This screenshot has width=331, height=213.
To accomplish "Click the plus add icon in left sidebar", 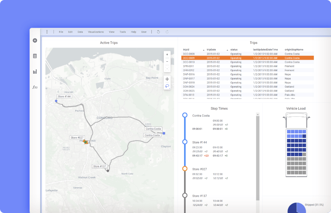I will tap(35, 40).
